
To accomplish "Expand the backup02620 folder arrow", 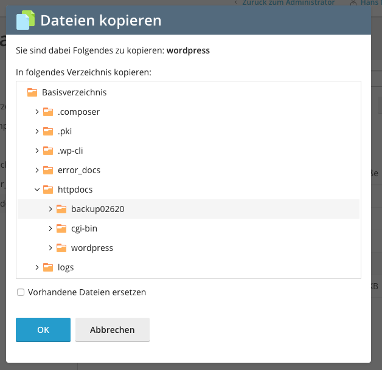I will pyautogui.click(x=50, y=209).
